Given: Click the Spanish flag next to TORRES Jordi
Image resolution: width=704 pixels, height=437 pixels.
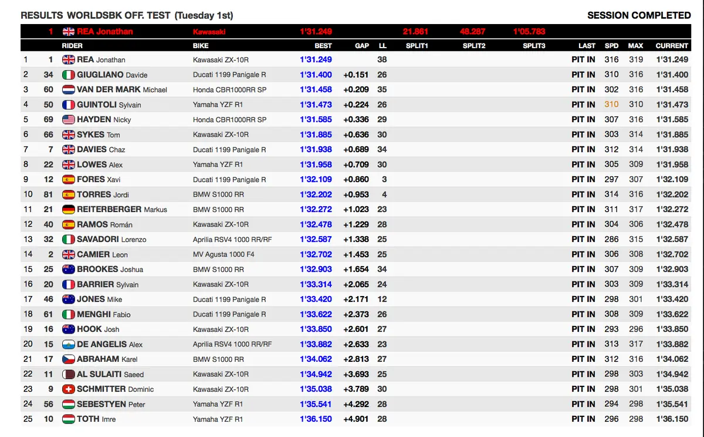Looking at the screenshot, I should pyautogui.click(x=69, y=194).
